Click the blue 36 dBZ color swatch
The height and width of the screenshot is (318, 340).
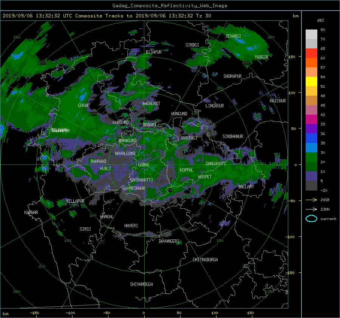tap(311, 138)
